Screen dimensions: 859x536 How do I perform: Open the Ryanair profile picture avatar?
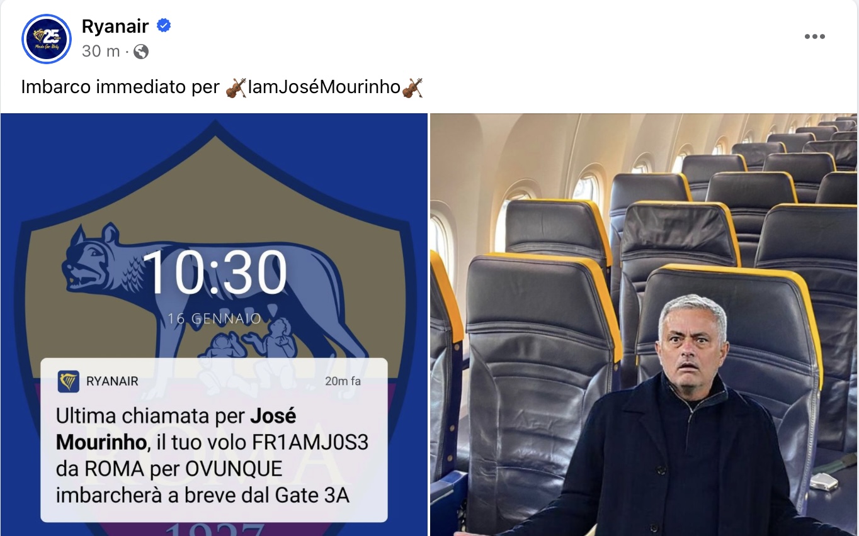coord(46,38)
